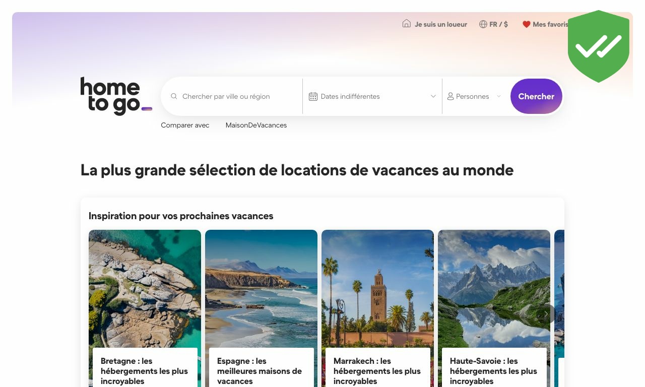Click the purple Chercher button
Image resolution: width=645 pixels, height=387 pixels.
(536, 96)
